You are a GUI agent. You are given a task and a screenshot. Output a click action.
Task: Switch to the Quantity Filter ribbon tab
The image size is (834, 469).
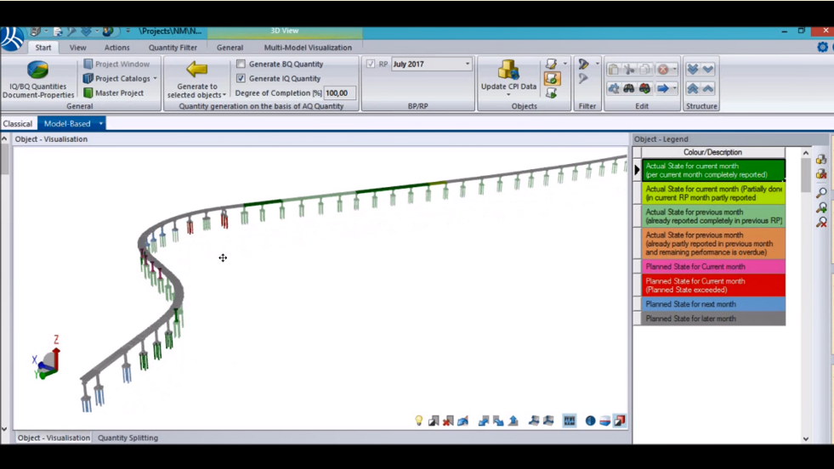pyautogui.click(x=173, y=48)
